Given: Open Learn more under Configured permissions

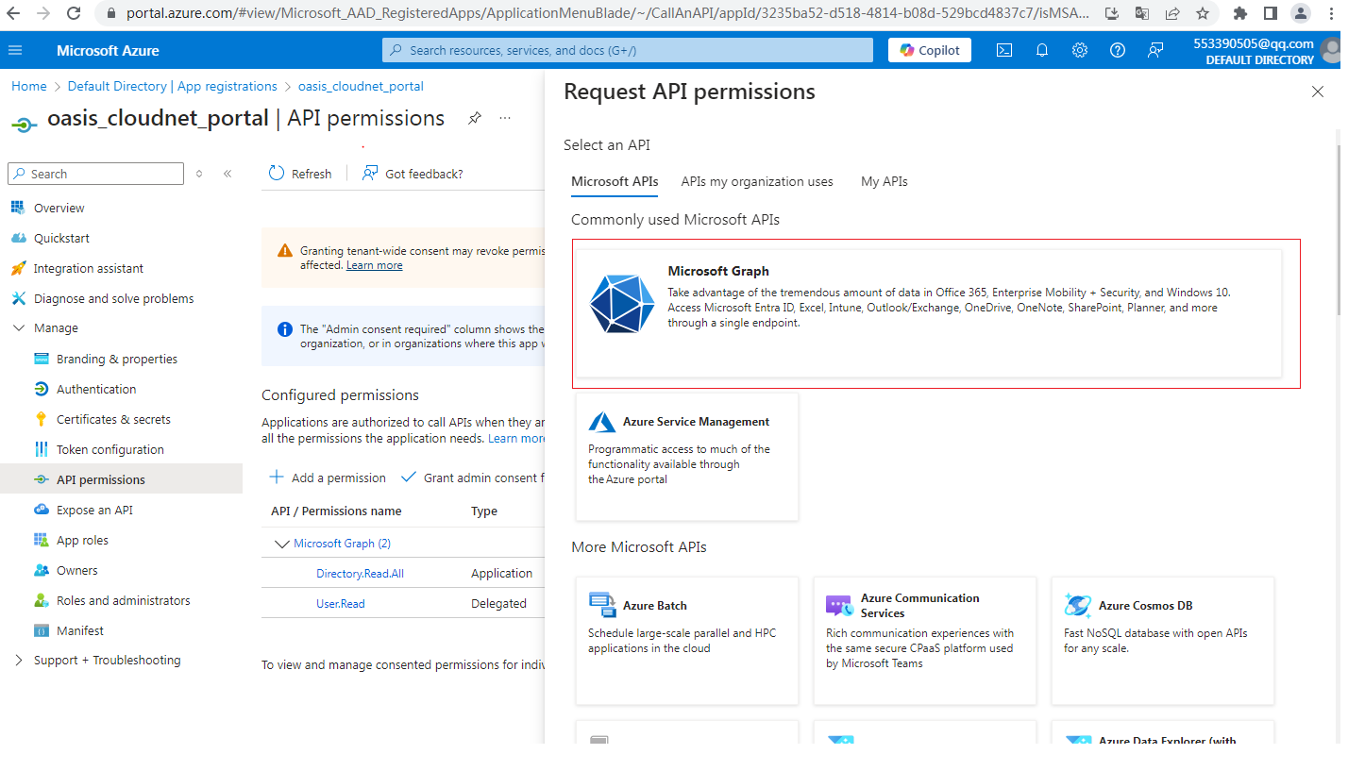Looking at the screenshot, I should coord(516,438).
